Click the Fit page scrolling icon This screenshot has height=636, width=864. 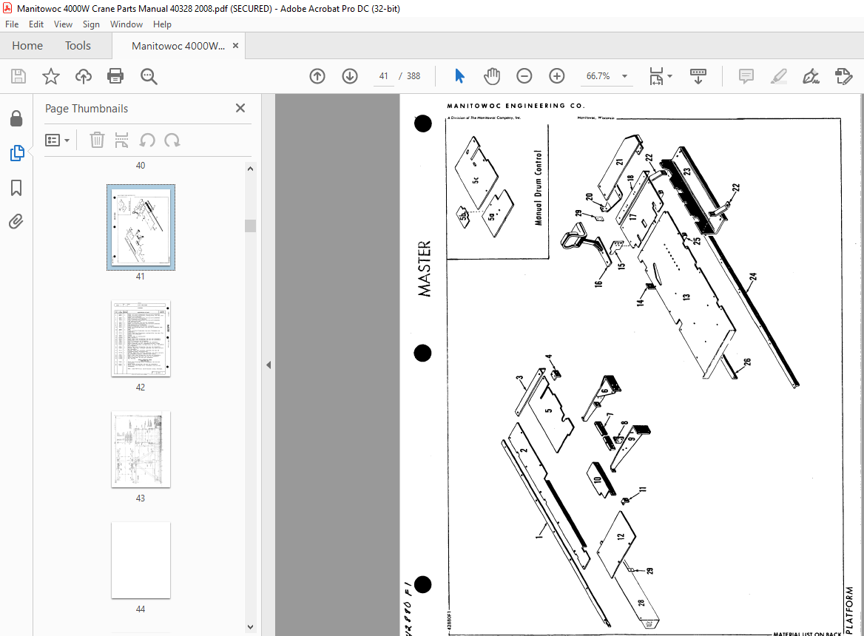[x=655, y=76]
